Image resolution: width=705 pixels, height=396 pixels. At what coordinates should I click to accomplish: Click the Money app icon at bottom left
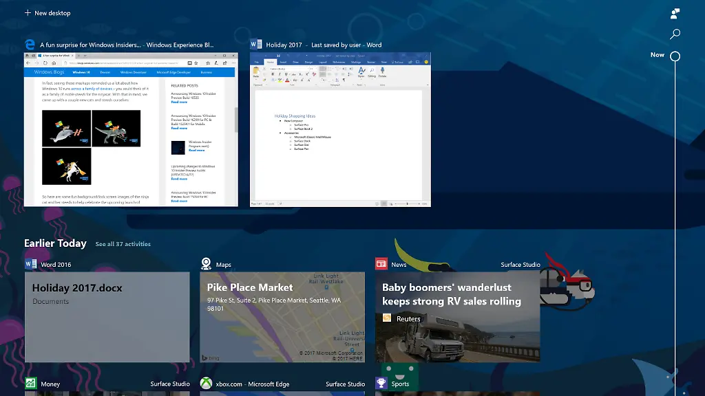pyautogui.click(x=30, y=384)
